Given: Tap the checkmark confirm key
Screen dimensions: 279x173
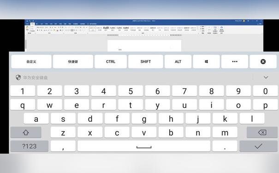Looking at the screenshot, I should pyautogui.click(x=258, y=146).
